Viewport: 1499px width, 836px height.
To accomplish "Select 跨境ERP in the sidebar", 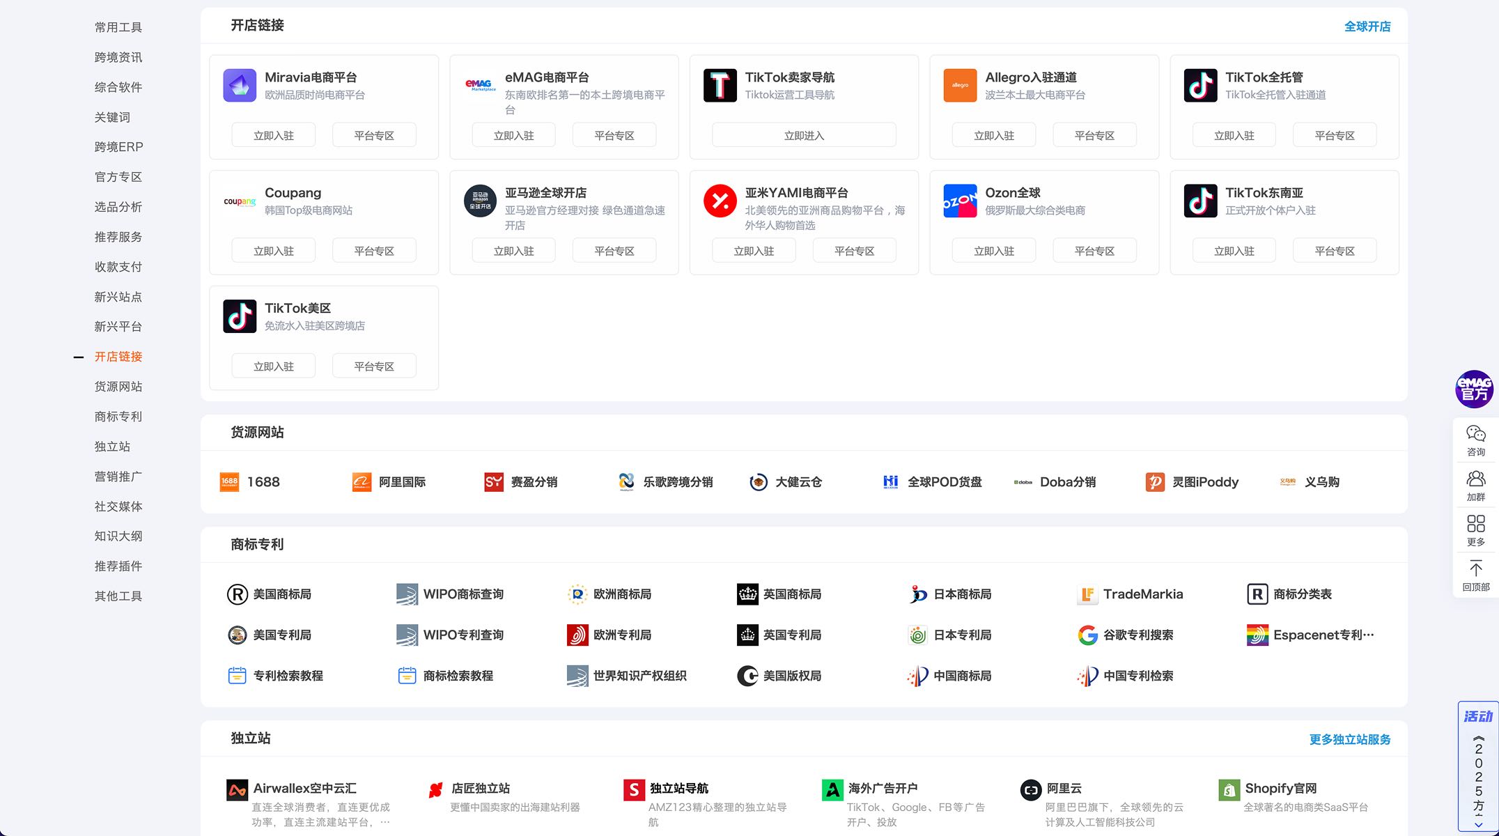I will (x=118, y=147).
